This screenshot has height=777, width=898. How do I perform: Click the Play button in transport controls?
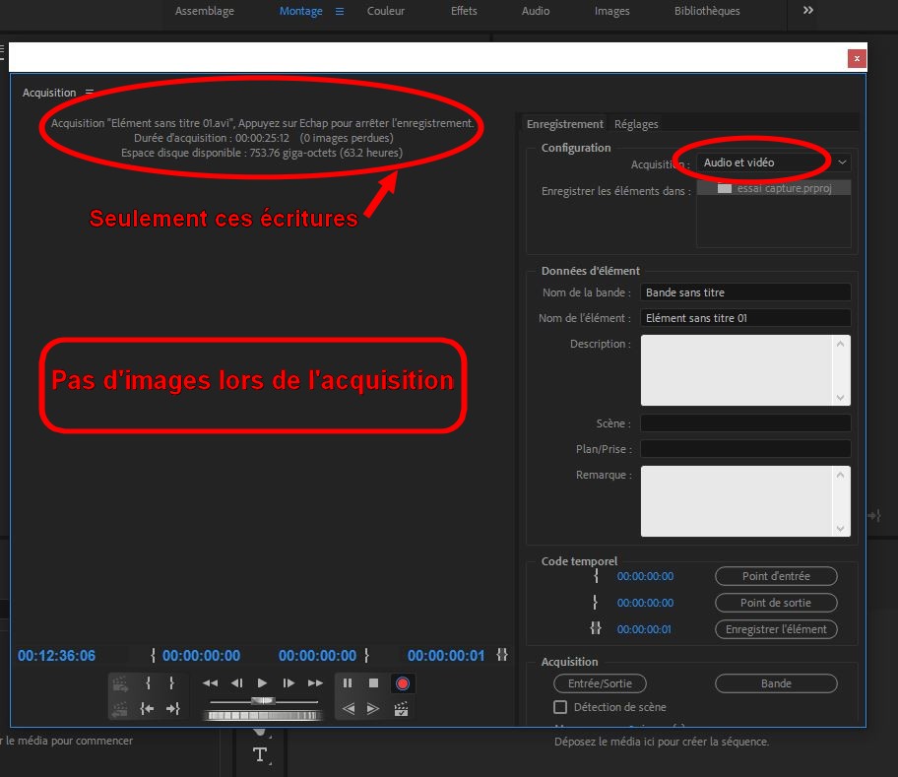coord(262,682)
